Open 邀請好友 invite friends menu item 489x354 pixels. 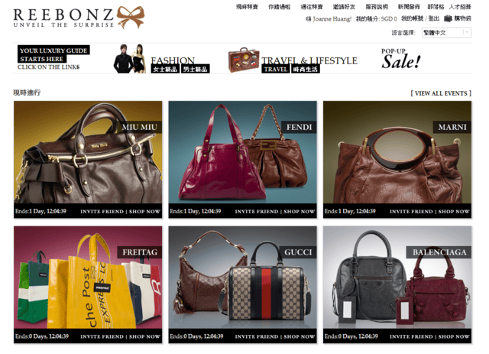[x=344, y=7]
